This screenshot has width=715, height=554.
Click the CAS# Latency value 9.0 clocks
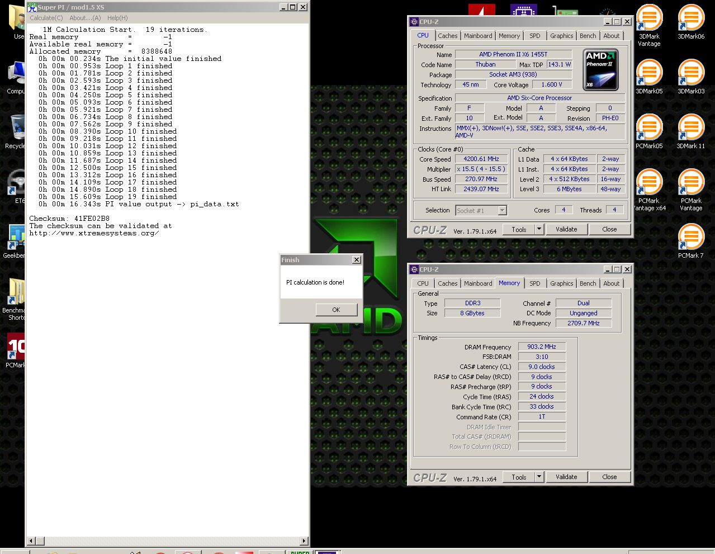click(x=542, y=367)
